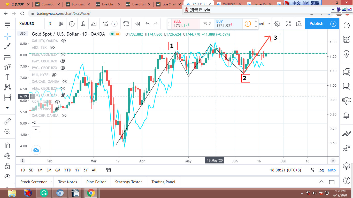
Task: Switch to the Pine Editor tab
Action: click(x=96, y=182)
